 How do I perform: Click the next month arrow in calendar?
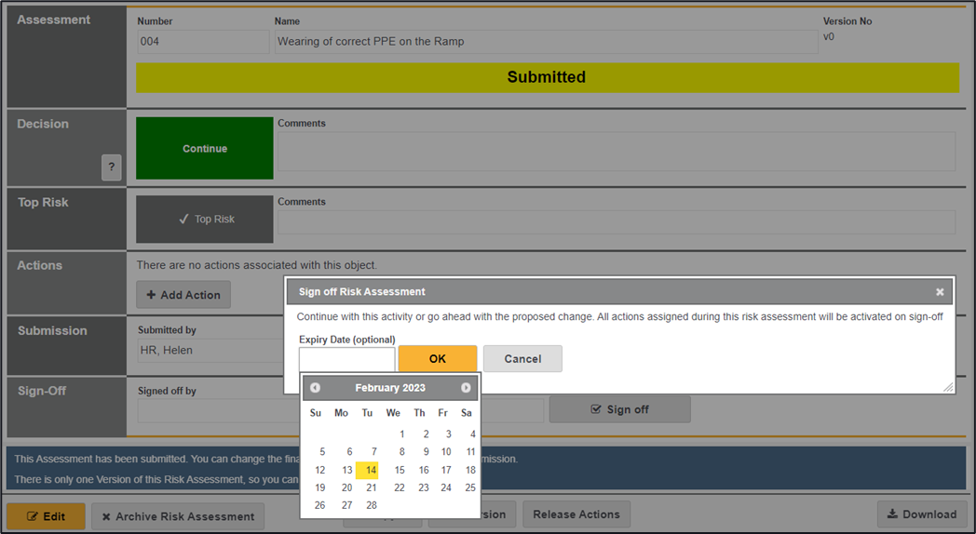pos(466,388)
